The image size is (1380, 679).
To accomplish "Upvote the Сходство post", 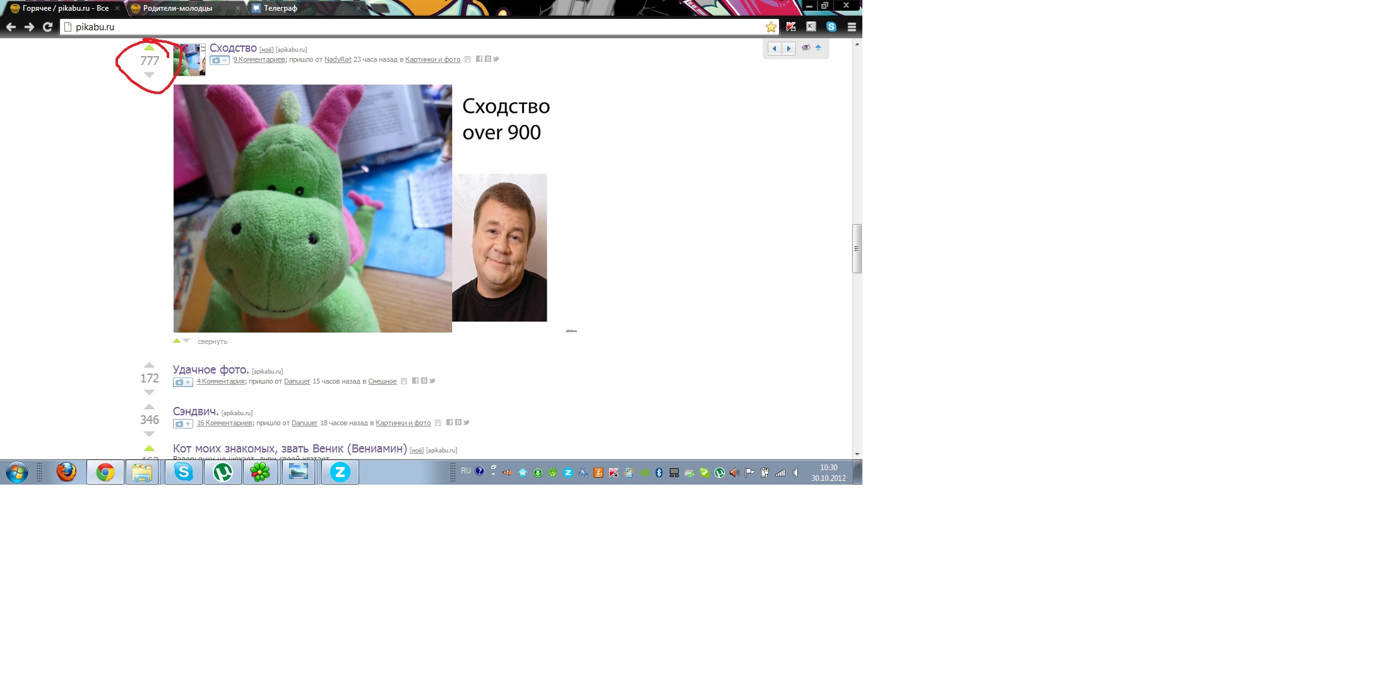I will (x=149, y=47).
